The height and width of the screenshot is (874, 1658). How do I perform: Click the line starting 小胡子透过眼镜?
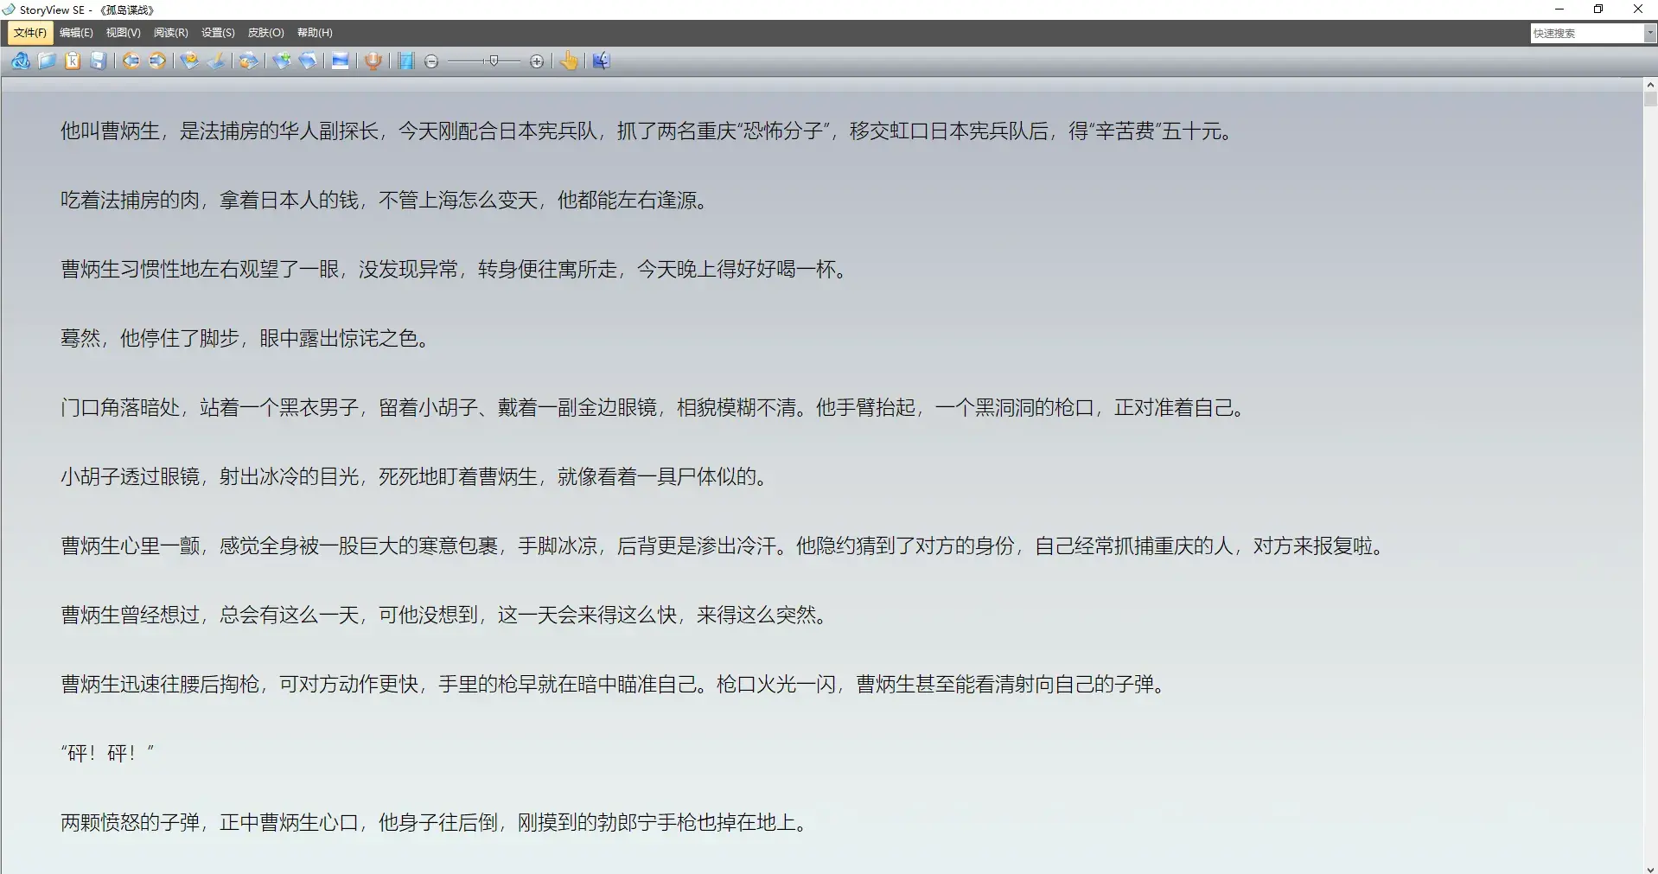click(x=416, y=477)
